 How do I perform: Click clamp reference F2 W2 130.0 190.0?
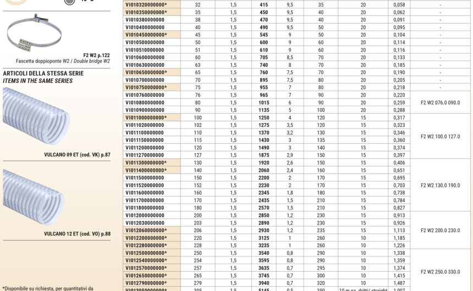[440, 186]
